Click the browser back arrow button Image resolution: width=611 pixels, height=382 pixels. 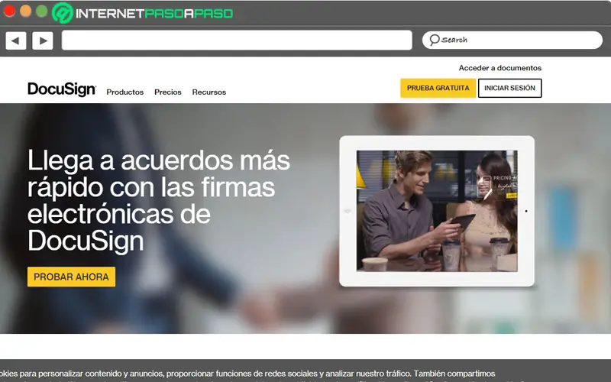16,40
